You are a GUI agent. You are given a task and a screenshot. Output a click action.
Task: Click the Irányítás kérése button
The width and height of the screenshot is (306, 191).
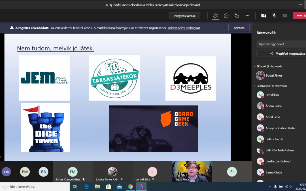185,16
